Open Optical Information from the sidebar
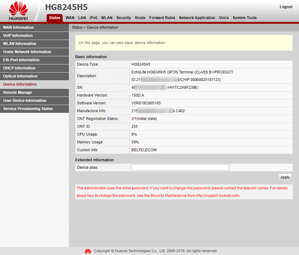299x255 pixels. pos(20,76)
